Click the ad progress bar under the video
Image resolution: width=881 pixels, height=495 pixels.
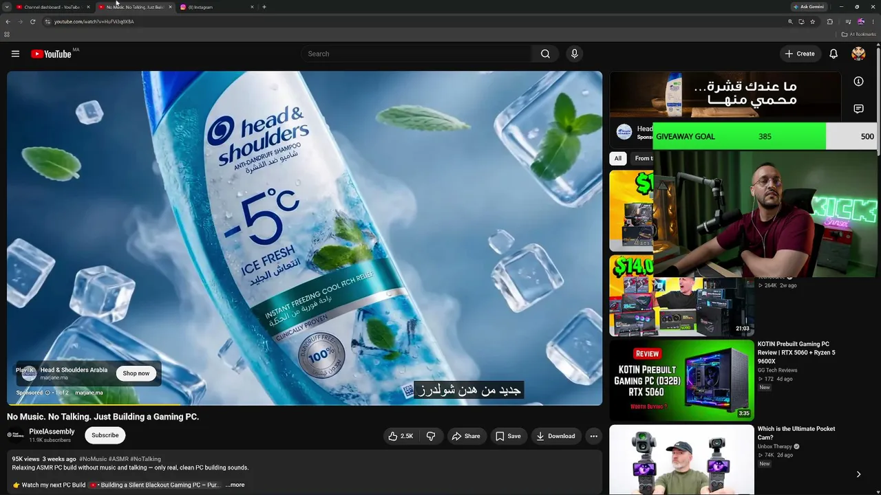[304, 404]
